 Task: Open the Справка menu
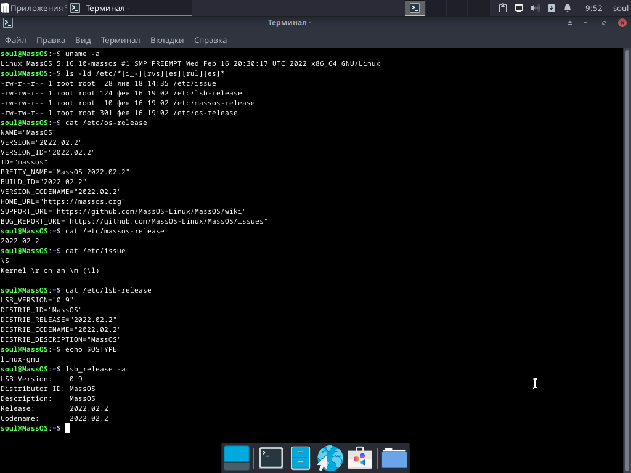(x=211, y=40)
